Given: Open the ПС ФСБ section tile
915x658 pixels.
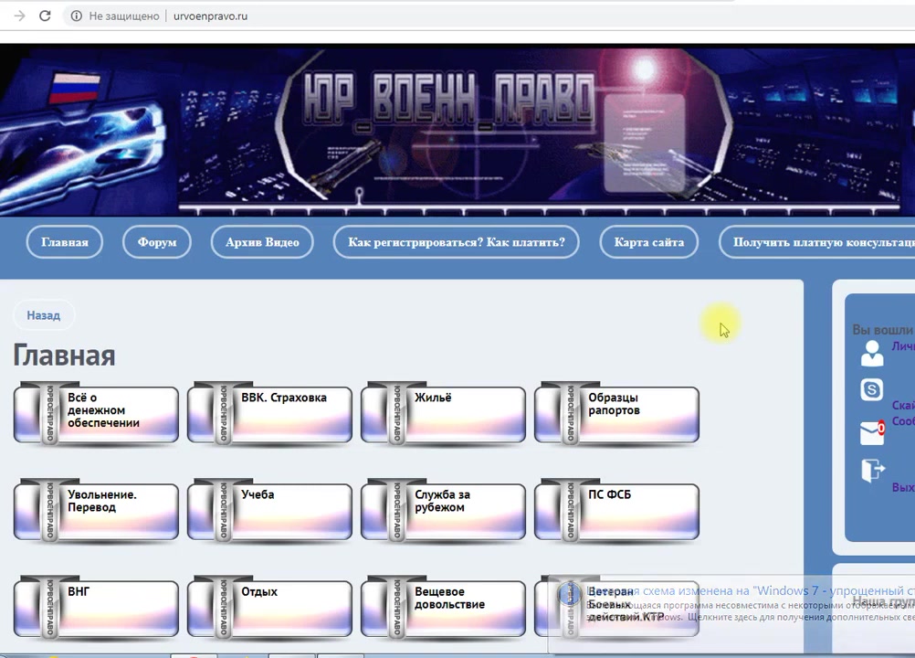Looking at the screenshot, I should pos(616,510).
